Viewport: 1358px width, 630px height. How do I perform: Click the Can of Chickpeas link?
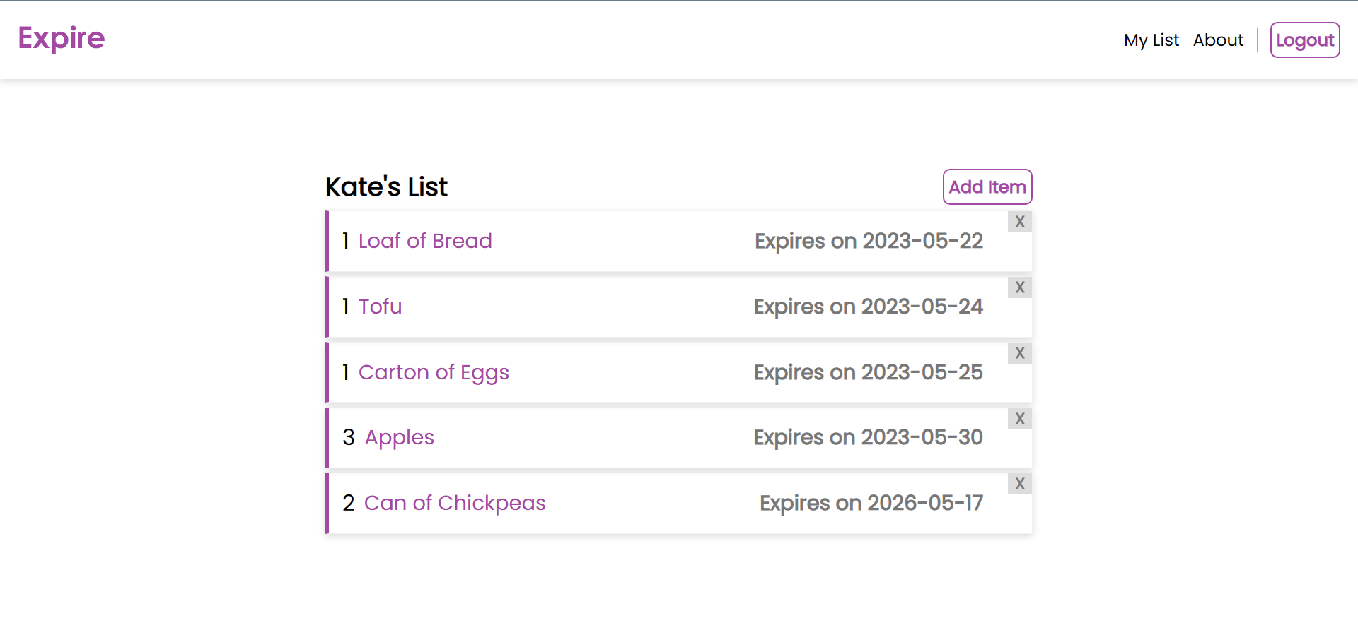[455, 503]
